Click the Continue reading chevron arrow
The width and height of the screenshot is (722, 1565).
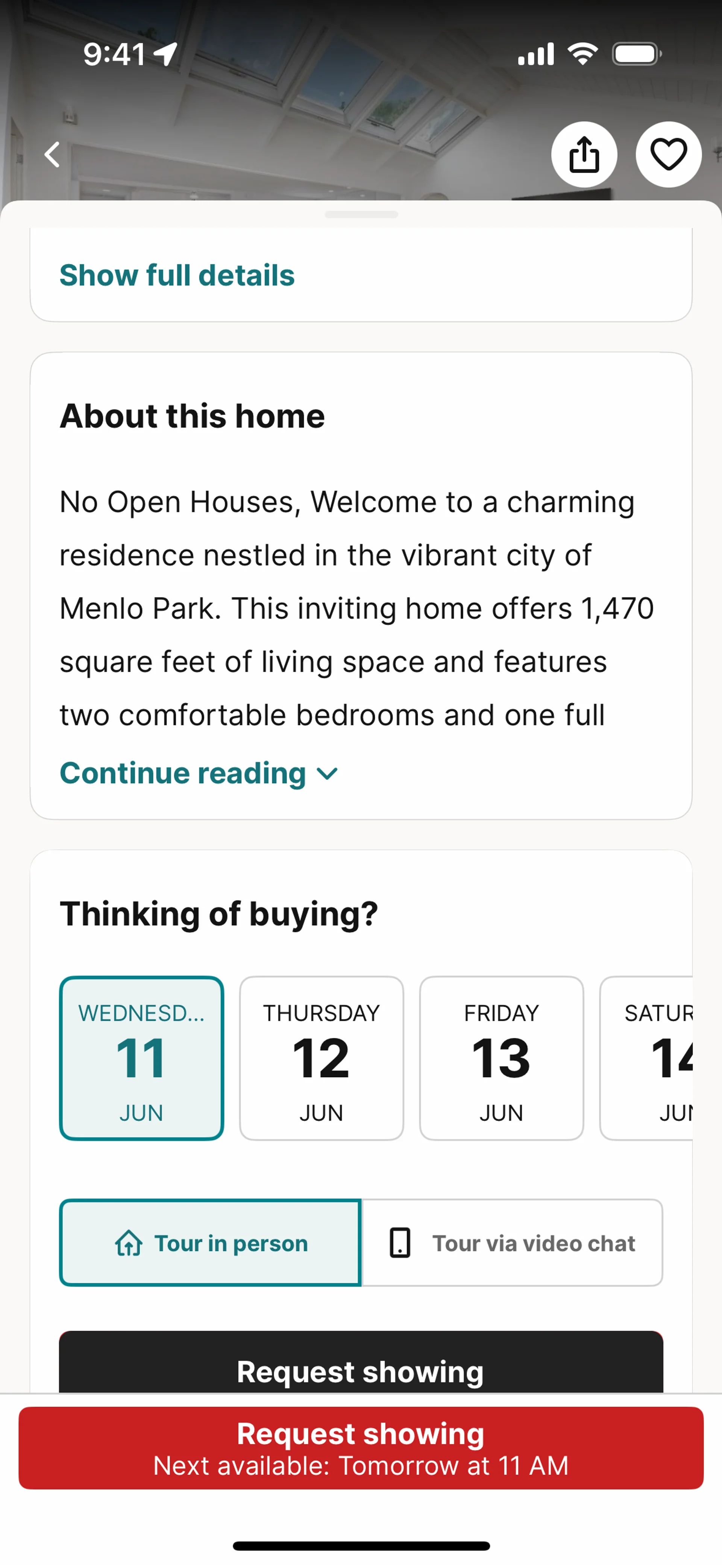point(328,774)
